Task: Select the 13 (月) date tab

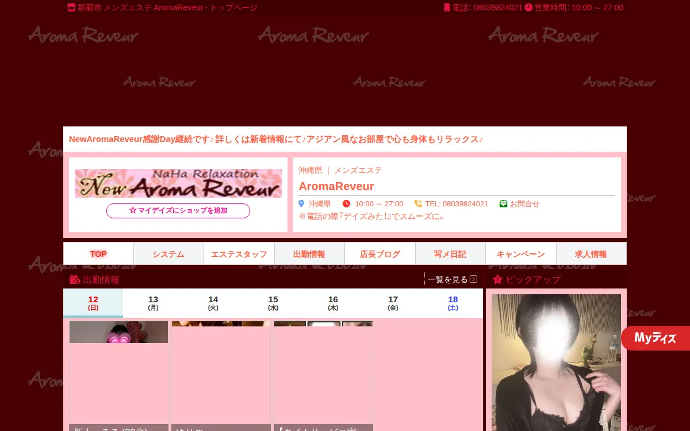Action: point(153,303)
